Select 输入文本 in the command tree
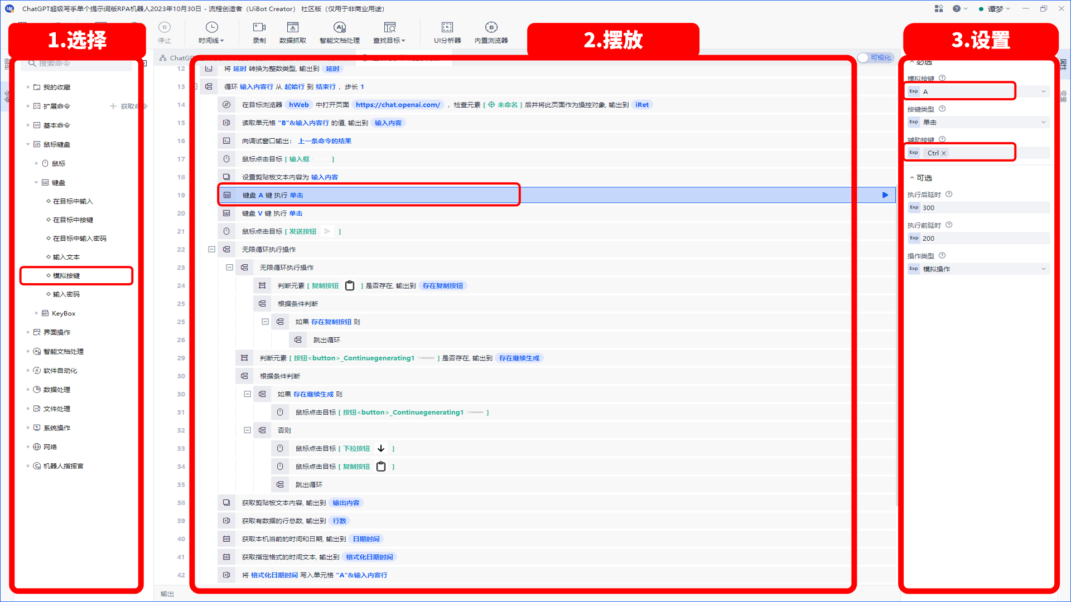 pyautogui.click(x=66, y=257)
